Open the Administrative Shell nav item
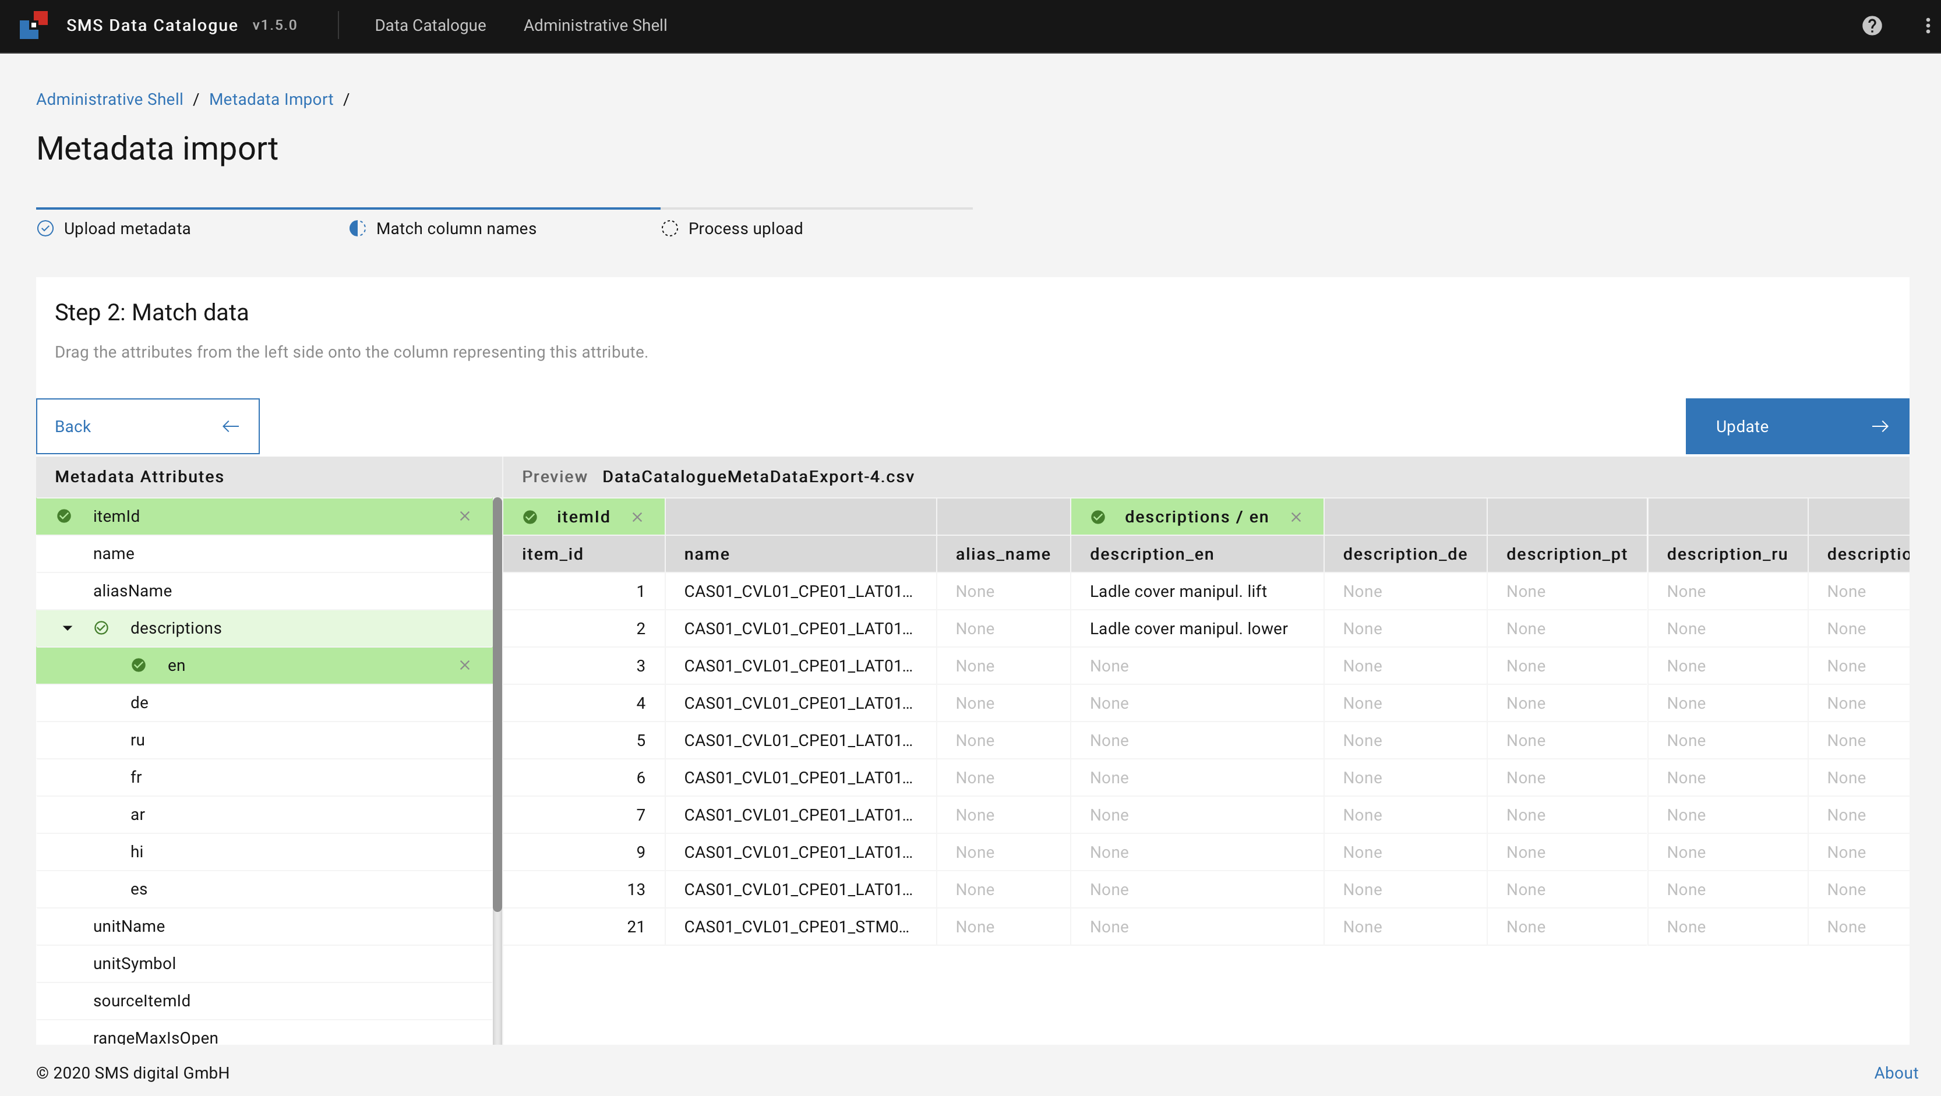Viewport: 1941px width, 1096px height. (x=595, y=26)
